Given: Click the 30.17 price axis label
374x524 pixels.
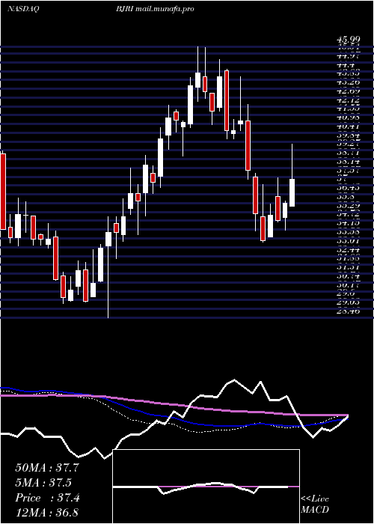Looking at the screenshot, I should tap(348, 285).
